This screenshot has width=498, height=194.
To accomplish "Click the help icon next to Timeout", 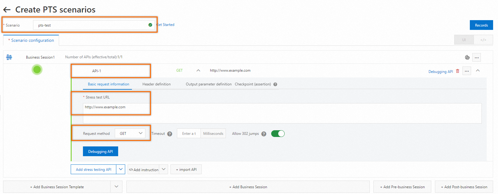I will pyautogui.click(x=170, y=134).
